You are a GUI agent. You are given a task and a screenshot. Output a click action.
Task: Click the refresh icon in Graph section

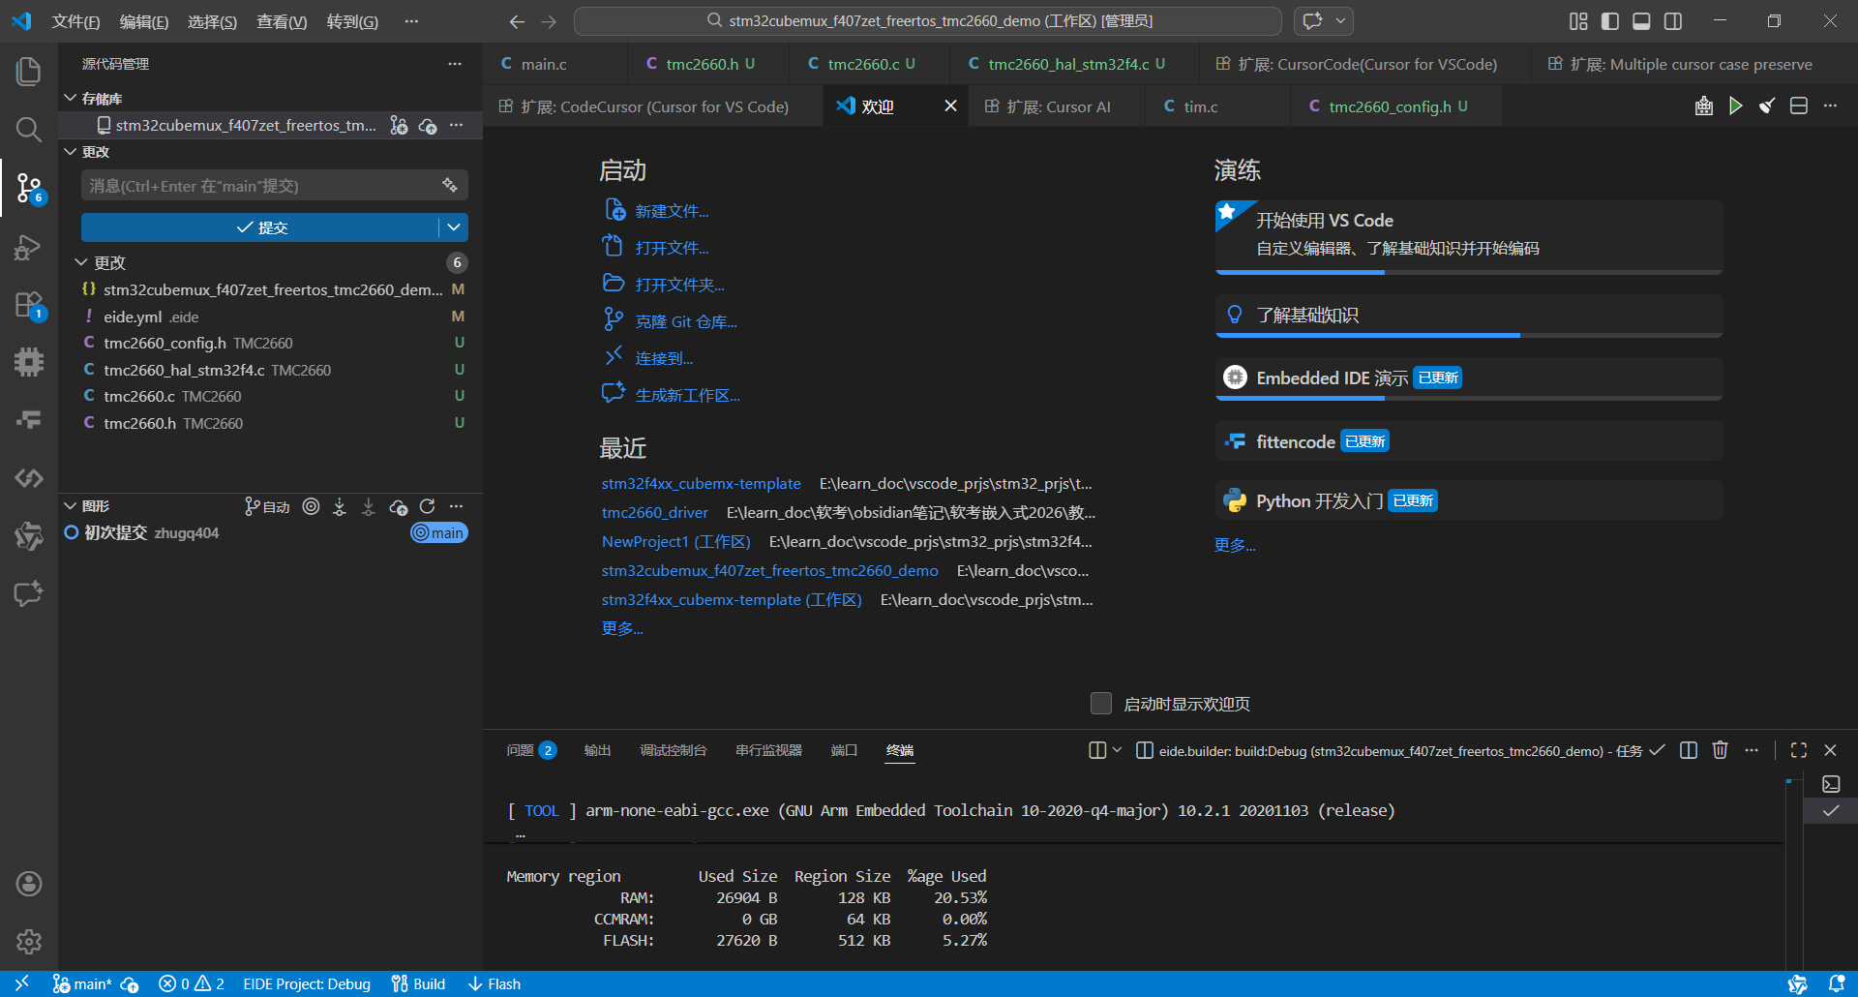(427, 506)
